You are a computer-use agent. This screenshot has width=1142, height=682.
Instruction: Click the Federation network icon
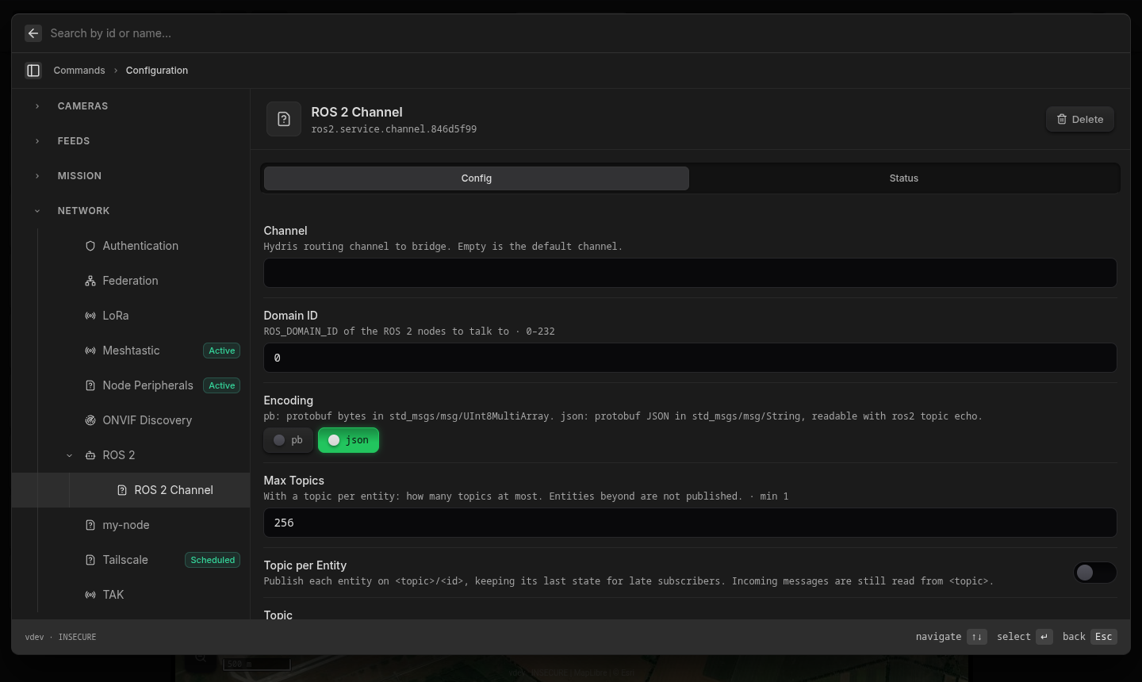[90, 281]
